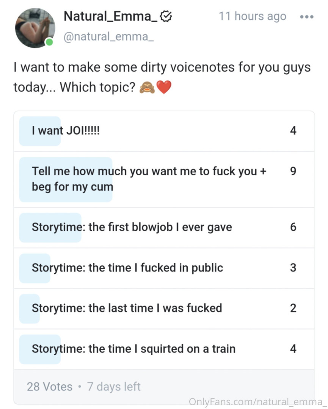Click the vote count number 9
328x409 pixels.
coord(293,172)
